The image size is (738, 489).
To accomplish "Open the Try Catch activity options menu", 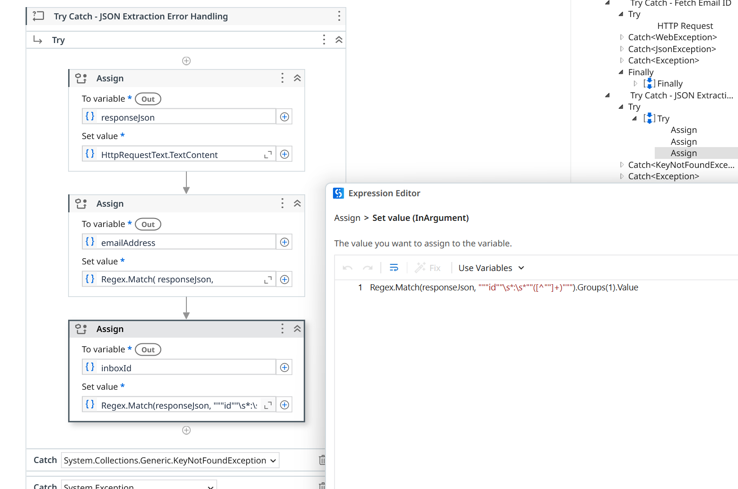I will (x=339, y=16).
